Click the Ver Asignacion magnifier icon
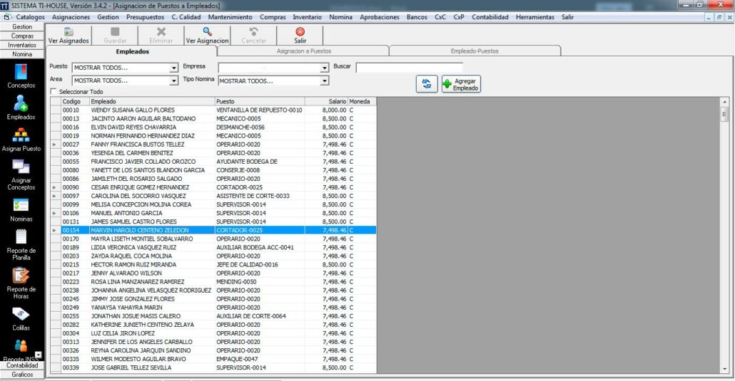The width and height of the screenshot is (735, 381). click(207, 32)
